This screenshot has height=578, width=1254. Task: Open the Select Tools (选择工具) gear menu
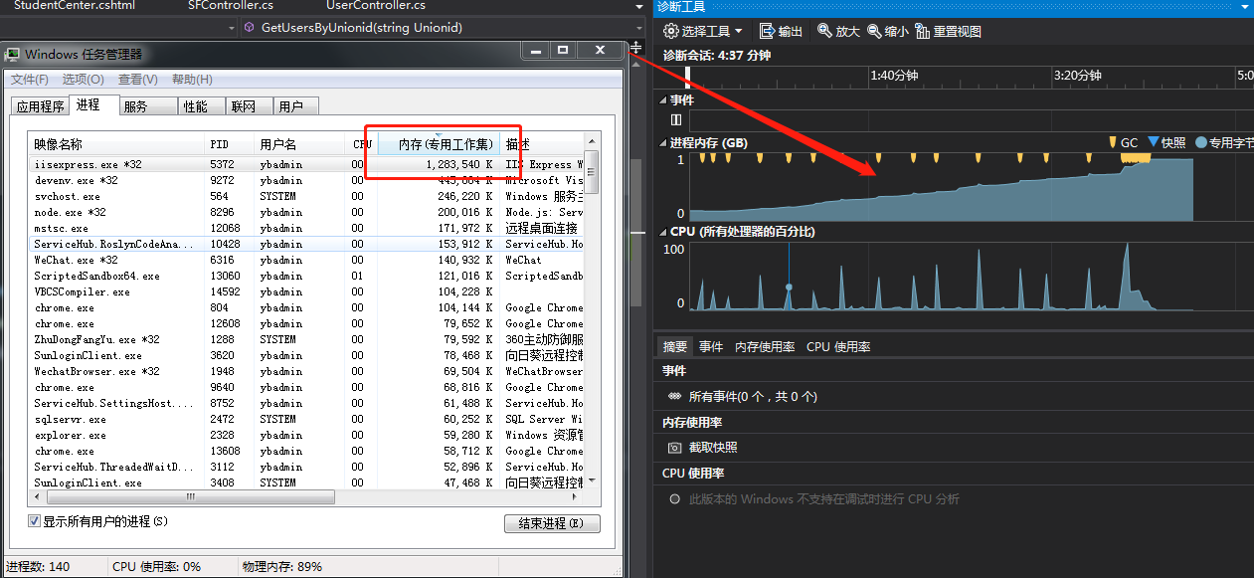[703, 32]
